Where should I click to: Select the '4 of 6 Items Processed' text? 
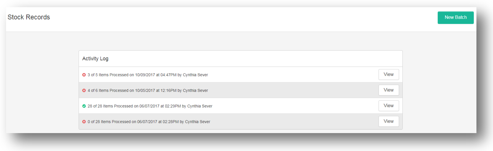click(x=108, y=90)
